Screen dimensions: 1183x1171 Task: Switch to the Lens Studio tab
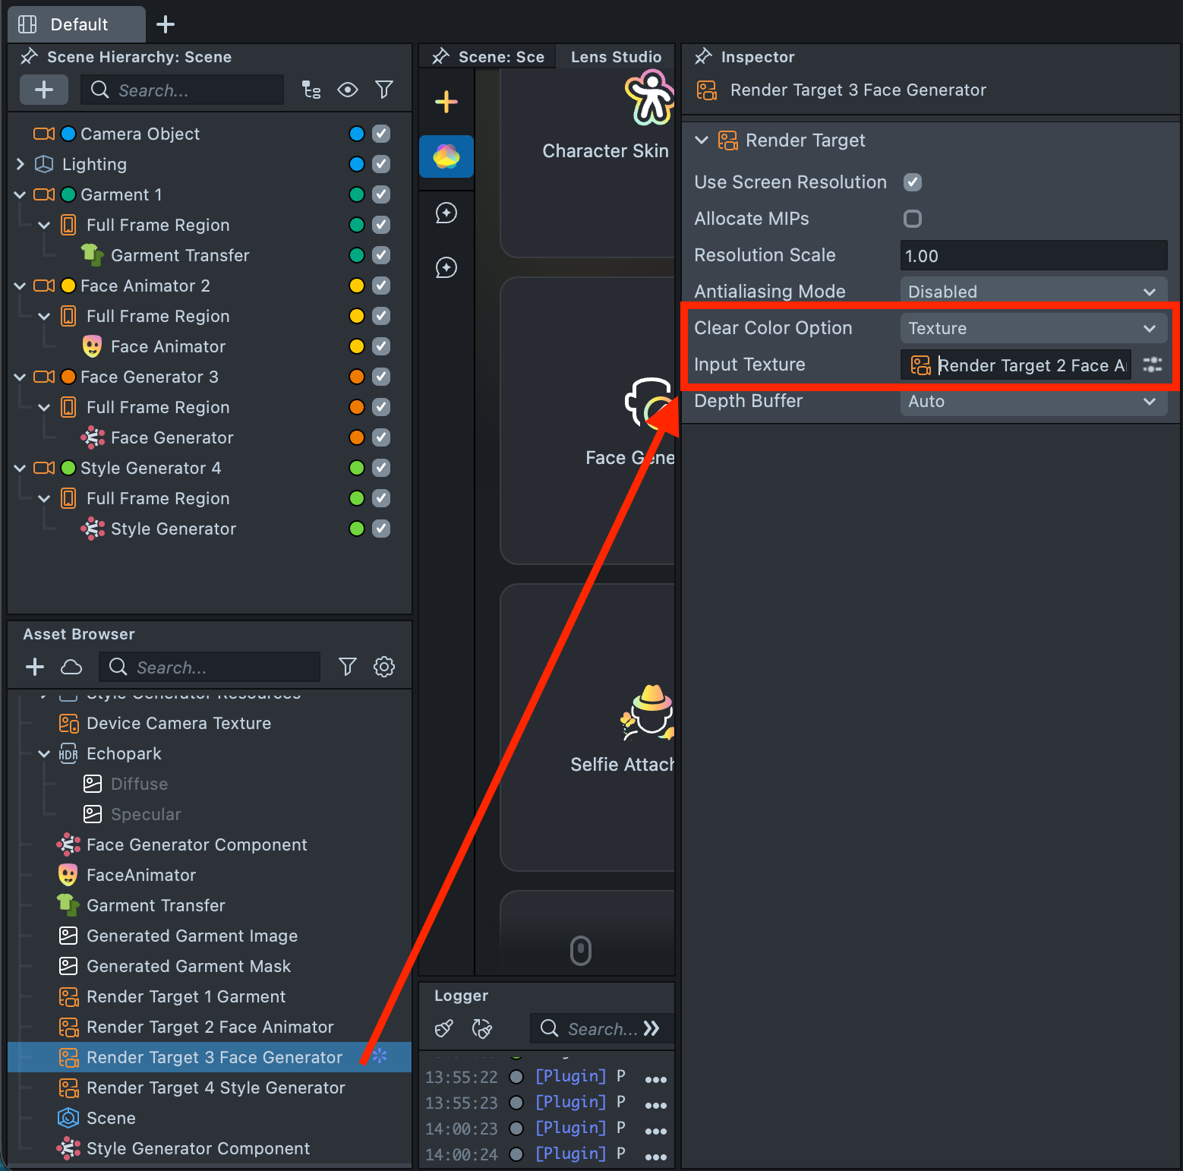click(616, 57)
